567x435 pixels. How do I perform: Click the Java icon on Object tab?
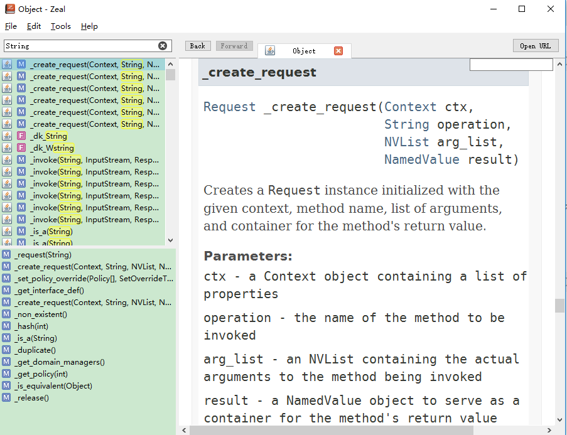click(270, 51)
